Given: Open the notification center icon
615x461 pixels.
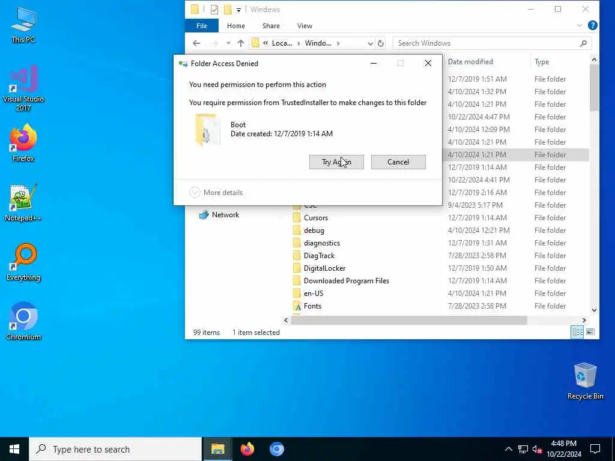Looking at the screenshot, I should pyautogui.click(x=595, y=449).
